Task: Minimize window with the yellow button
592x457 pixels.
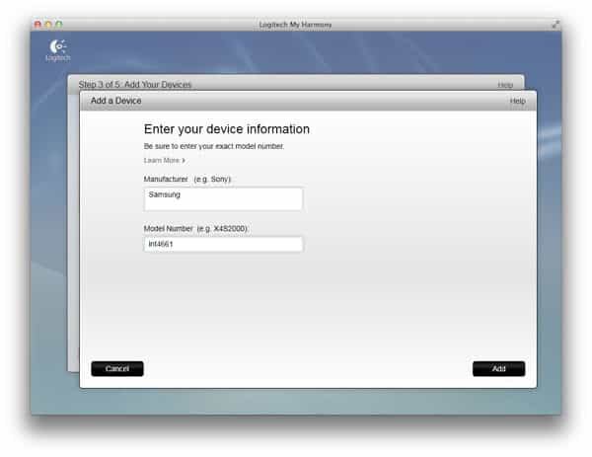Action: click(x=48, y=25)
